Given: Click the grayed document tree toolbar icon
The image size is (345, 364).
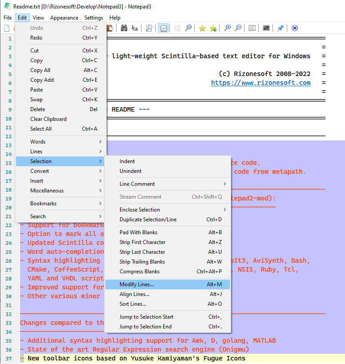Looking at the screenshot, I should (177, 28).
